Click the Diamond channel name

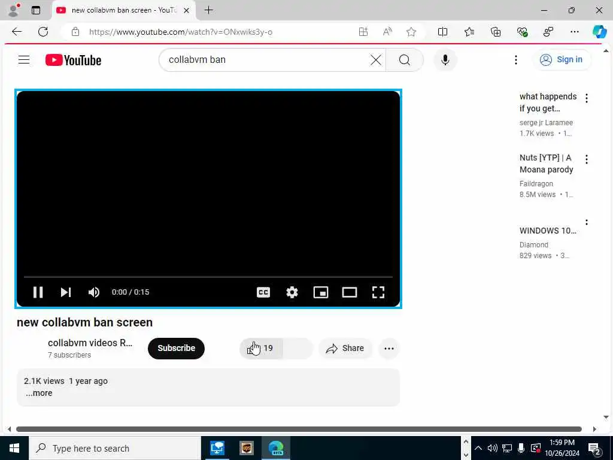coord(533,245)
